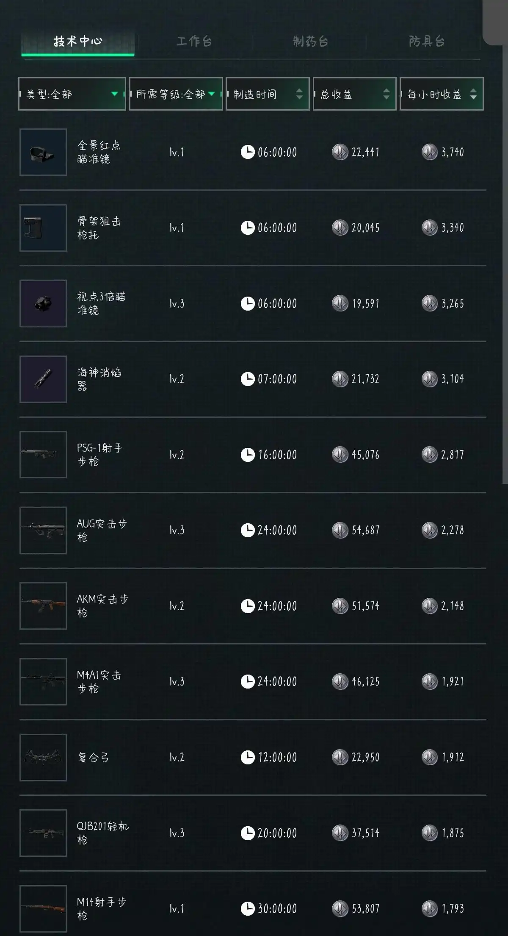
Task: Click the M14射手步枪 item name
Action: click(102, 908)
